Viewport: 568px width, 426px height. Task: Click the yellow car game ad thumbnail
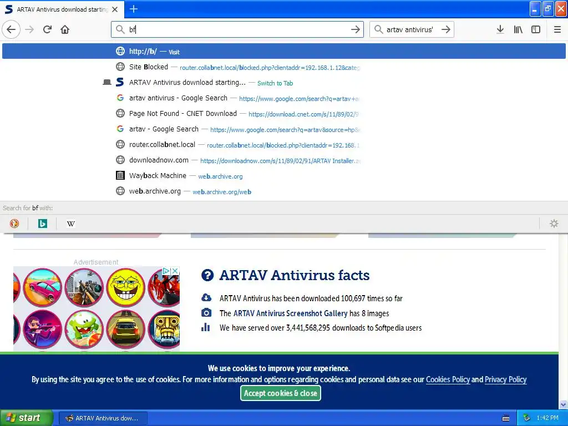click(126, 329)
